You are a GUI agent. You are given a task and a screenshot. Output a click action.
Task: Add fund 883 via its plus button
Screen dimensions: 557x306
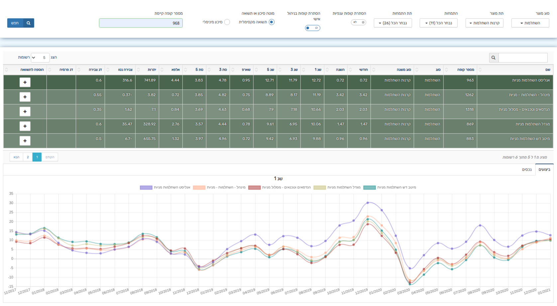coord(25,141)
